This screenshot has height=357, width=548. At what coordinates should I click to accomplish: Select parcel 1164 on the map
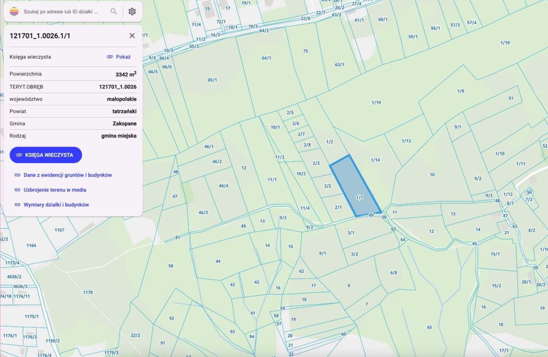pyautogui.click(x=31, y=245)
